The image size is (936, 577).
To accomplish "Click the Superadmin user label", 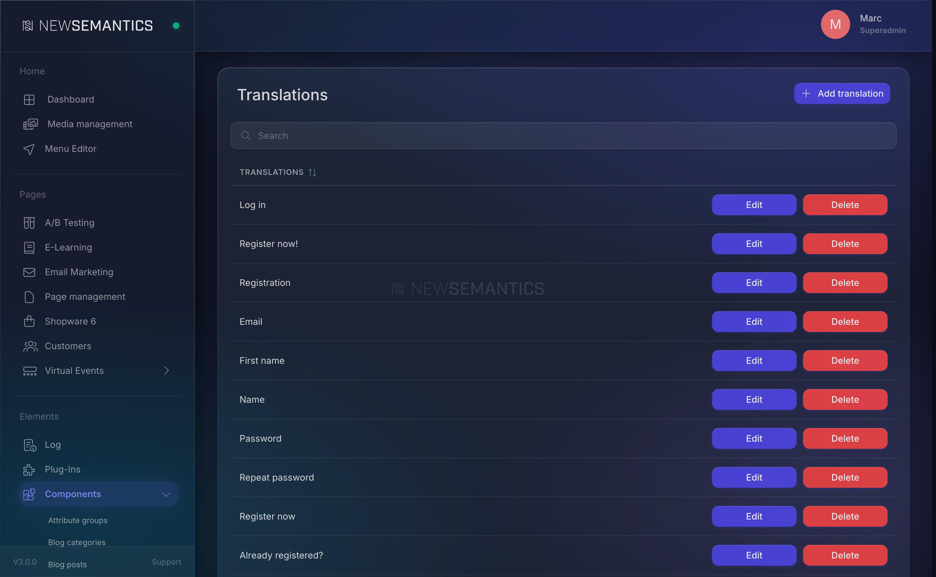I will 882,31.
